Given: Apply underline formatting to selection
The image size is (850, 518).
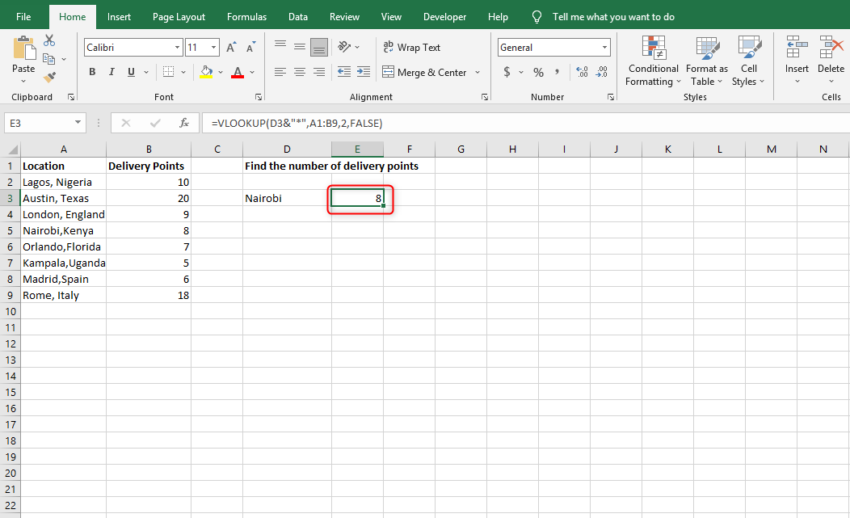Looking at the screenshot, I should 130,72.
